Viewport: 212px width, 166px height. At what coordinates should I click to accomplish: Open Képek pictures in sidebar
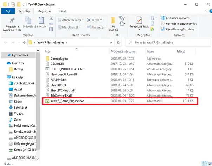pos(18,102)
